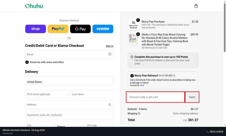
Task: Click the Ohuhu logo
Action: [x=34, y=6]
